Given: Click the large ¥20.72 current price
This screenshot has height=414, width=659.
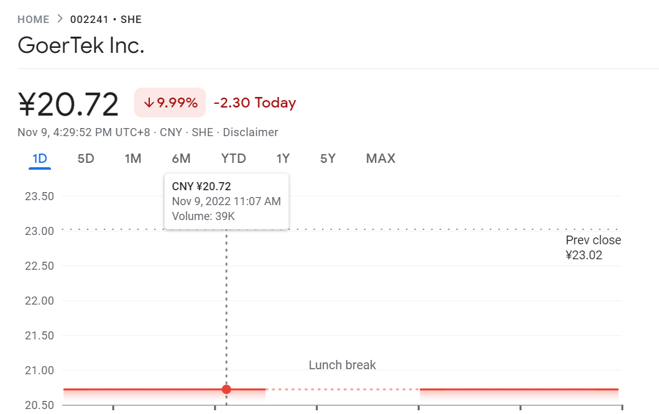Looking at the screenshot, I should 68,104.
